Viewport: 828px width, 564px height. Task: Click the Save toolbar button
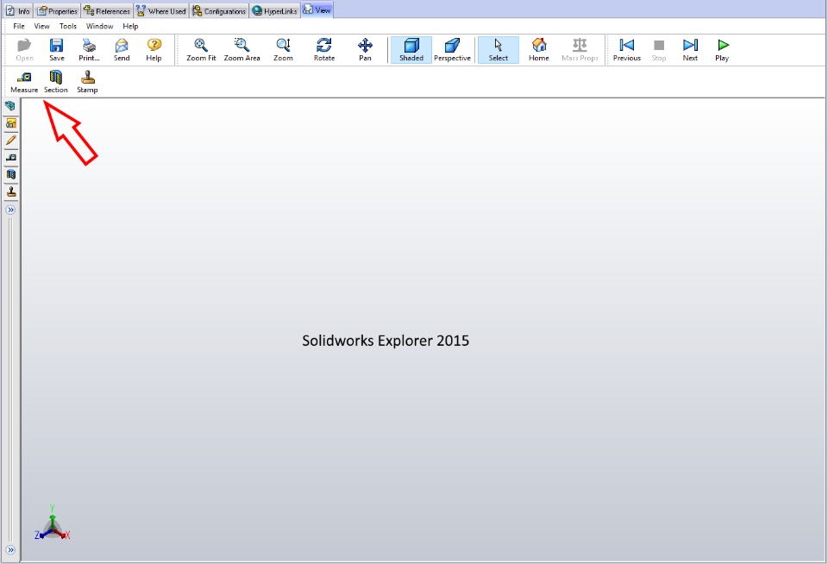click(x=57, y=50)
